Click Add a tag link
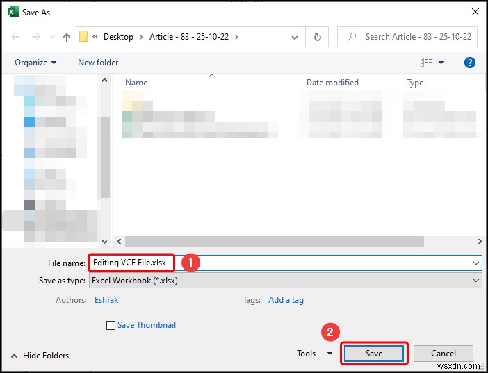Screen dimensions: 488x373 click(286, 300)
